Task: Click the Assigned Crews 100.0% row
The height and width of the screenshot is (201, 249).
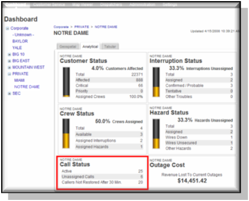Action: click(x=109, y=97)
